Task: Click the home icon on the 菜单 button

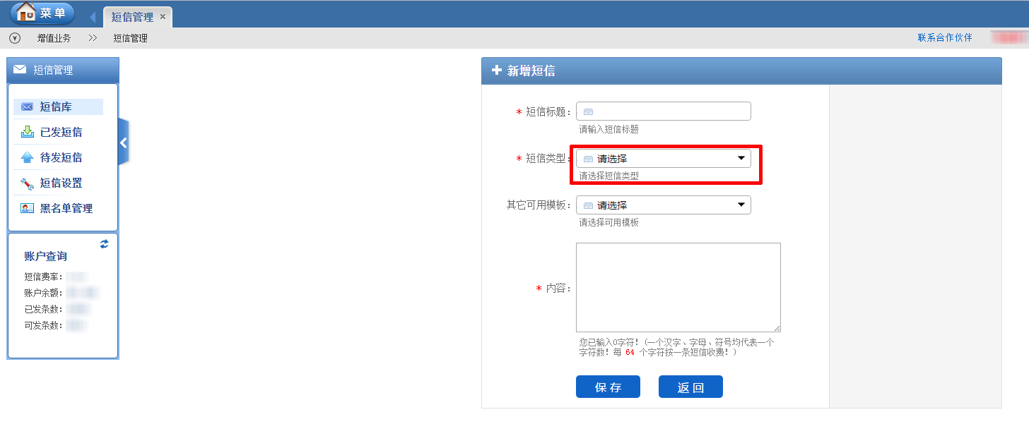Action: pos(25,13)
